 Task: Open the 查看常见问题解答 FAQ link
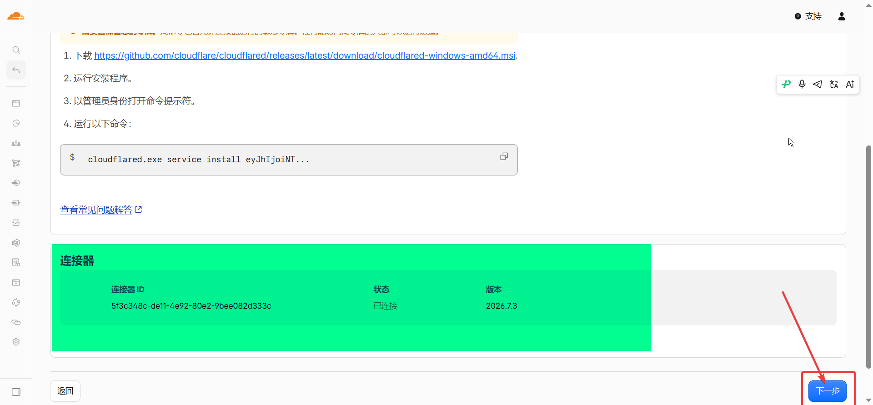[101, 210]
